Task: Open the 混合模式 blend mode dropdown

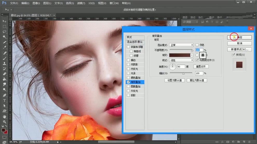Action: tap(181, 45)
